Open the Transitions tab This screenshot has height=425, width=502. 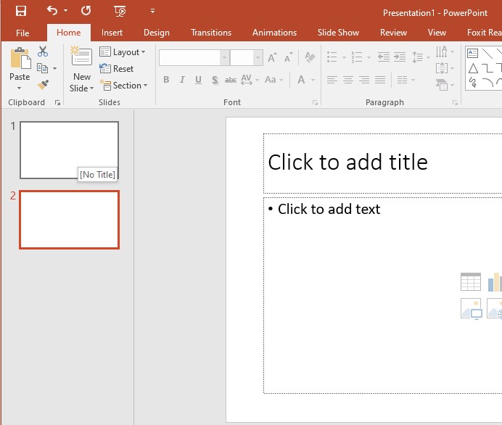tap(210, 33)
